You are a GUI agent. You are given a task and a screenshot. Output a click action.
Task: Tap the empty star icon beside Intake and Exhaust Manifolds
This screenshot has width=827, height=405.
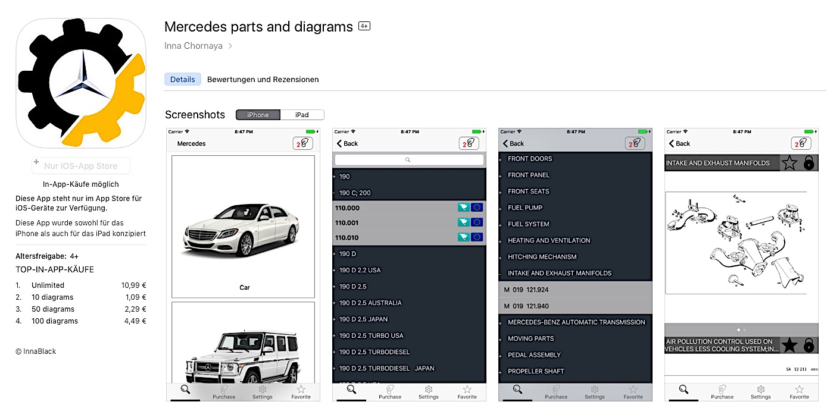789,163
